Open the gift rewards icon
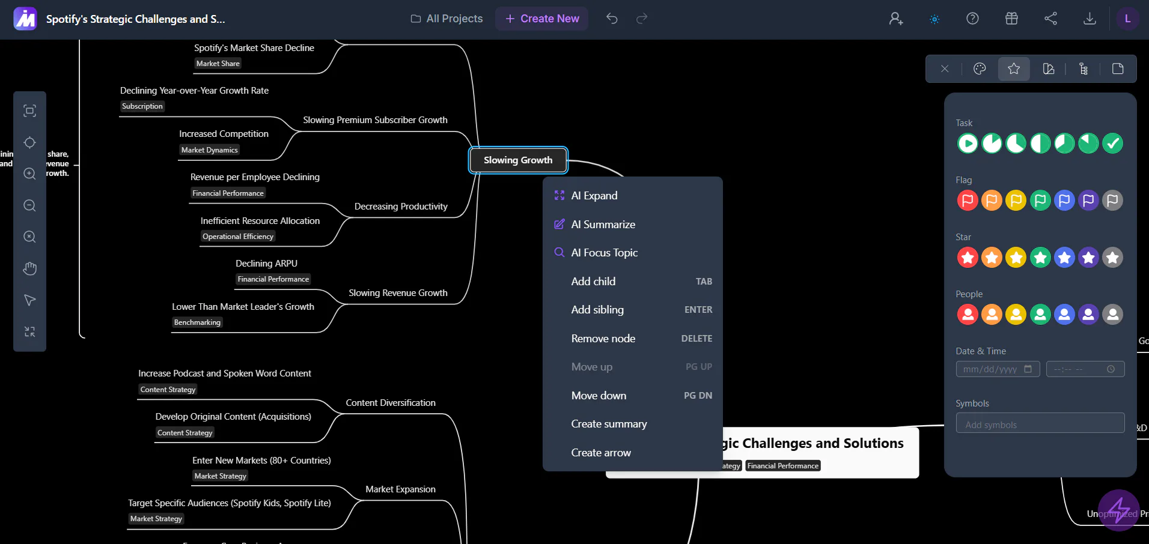 tap(1011, 19)
